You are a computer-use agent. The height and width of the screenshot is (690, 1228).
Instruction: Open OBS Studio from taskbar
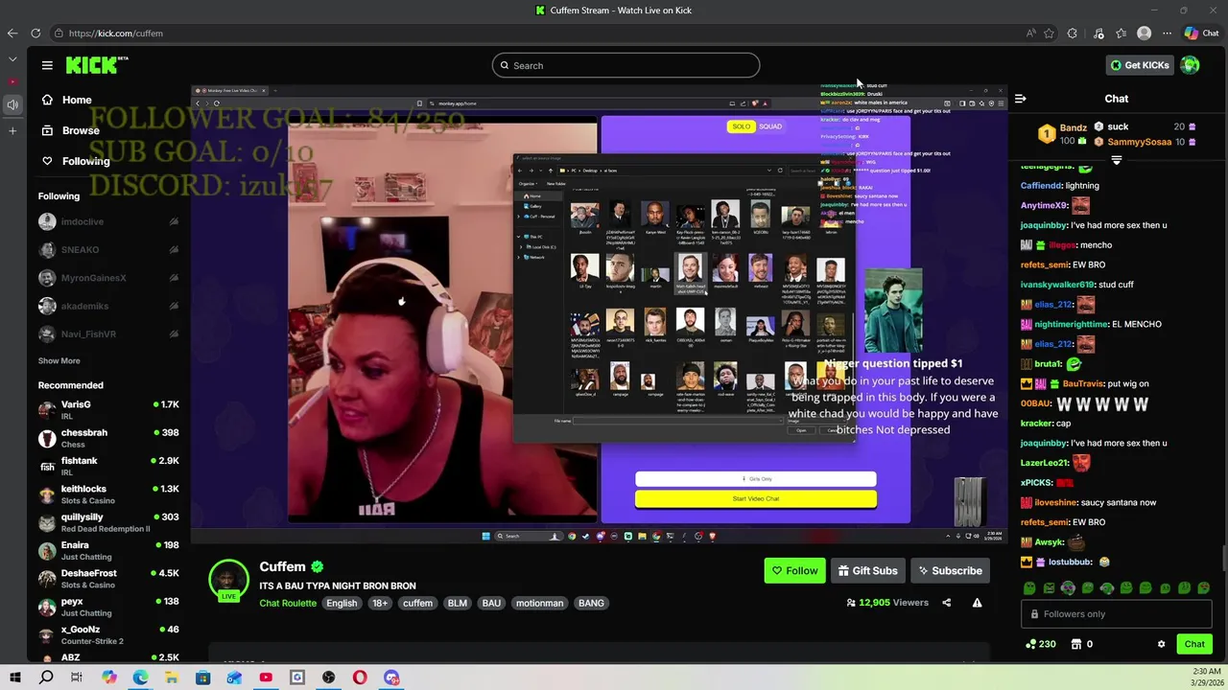coord(329,678)
